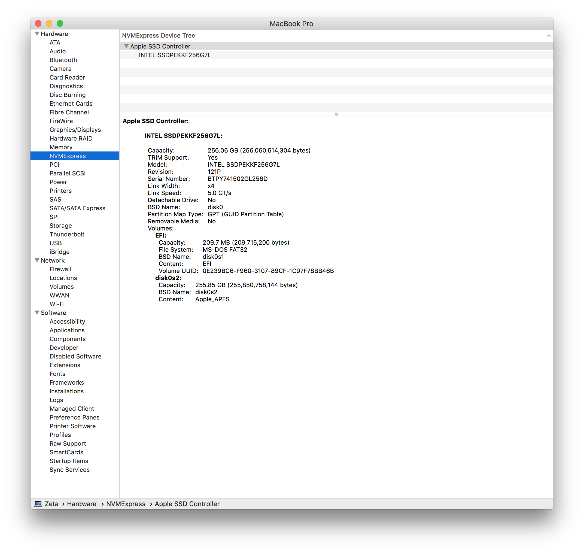
Task: Click the yellow minimize window button
Action: point(49,24)
